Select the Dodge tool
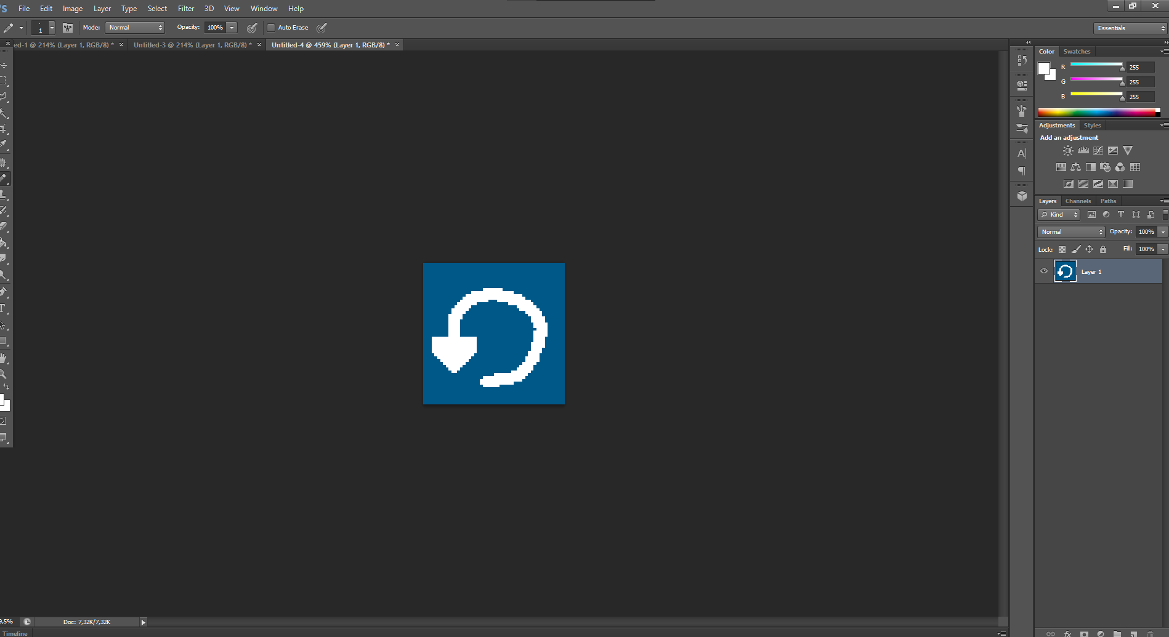Viewport: 1169px width, 637px height. (x=4, y=275)
